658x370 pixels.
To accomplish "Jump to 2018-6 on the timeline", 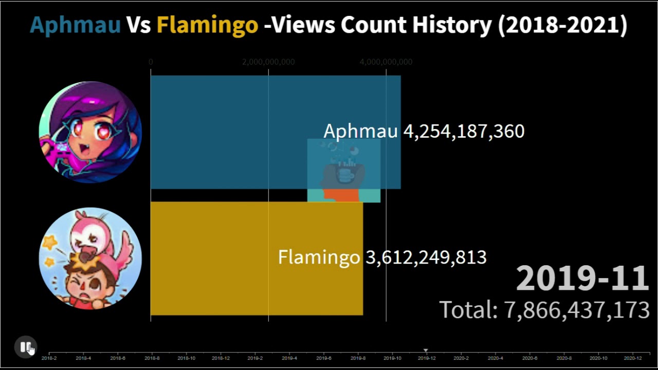I will point(118,358).
